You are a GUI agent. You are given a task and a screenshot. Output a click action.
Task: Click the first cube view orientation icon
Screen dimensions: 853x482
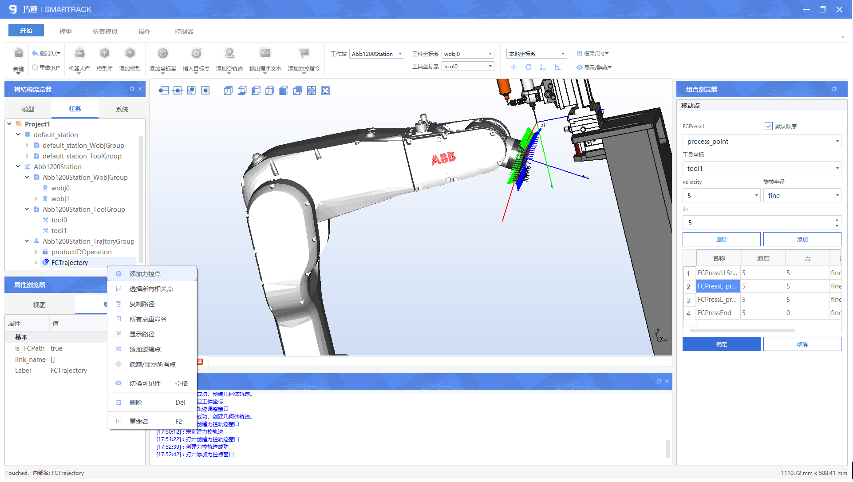[x=228, y=91]
